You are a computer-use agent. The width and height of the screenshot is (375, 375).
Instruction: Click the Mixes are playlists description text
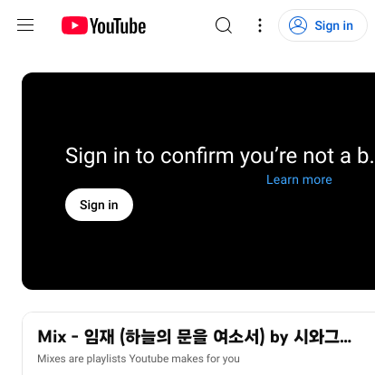pyautogui.click(x=139, y=359)
